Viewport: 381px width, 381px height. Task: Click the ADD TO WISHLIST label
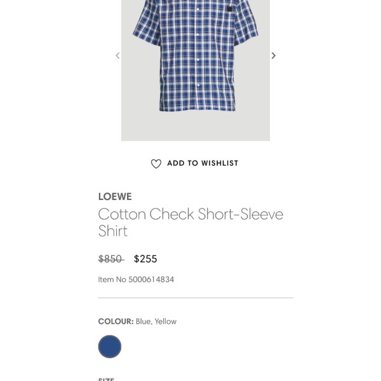[203, 163]
